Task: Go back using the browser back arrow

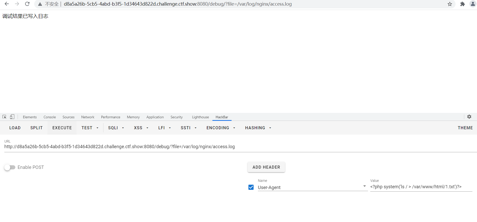Action: pyautogui.click(x=7, y=4)
